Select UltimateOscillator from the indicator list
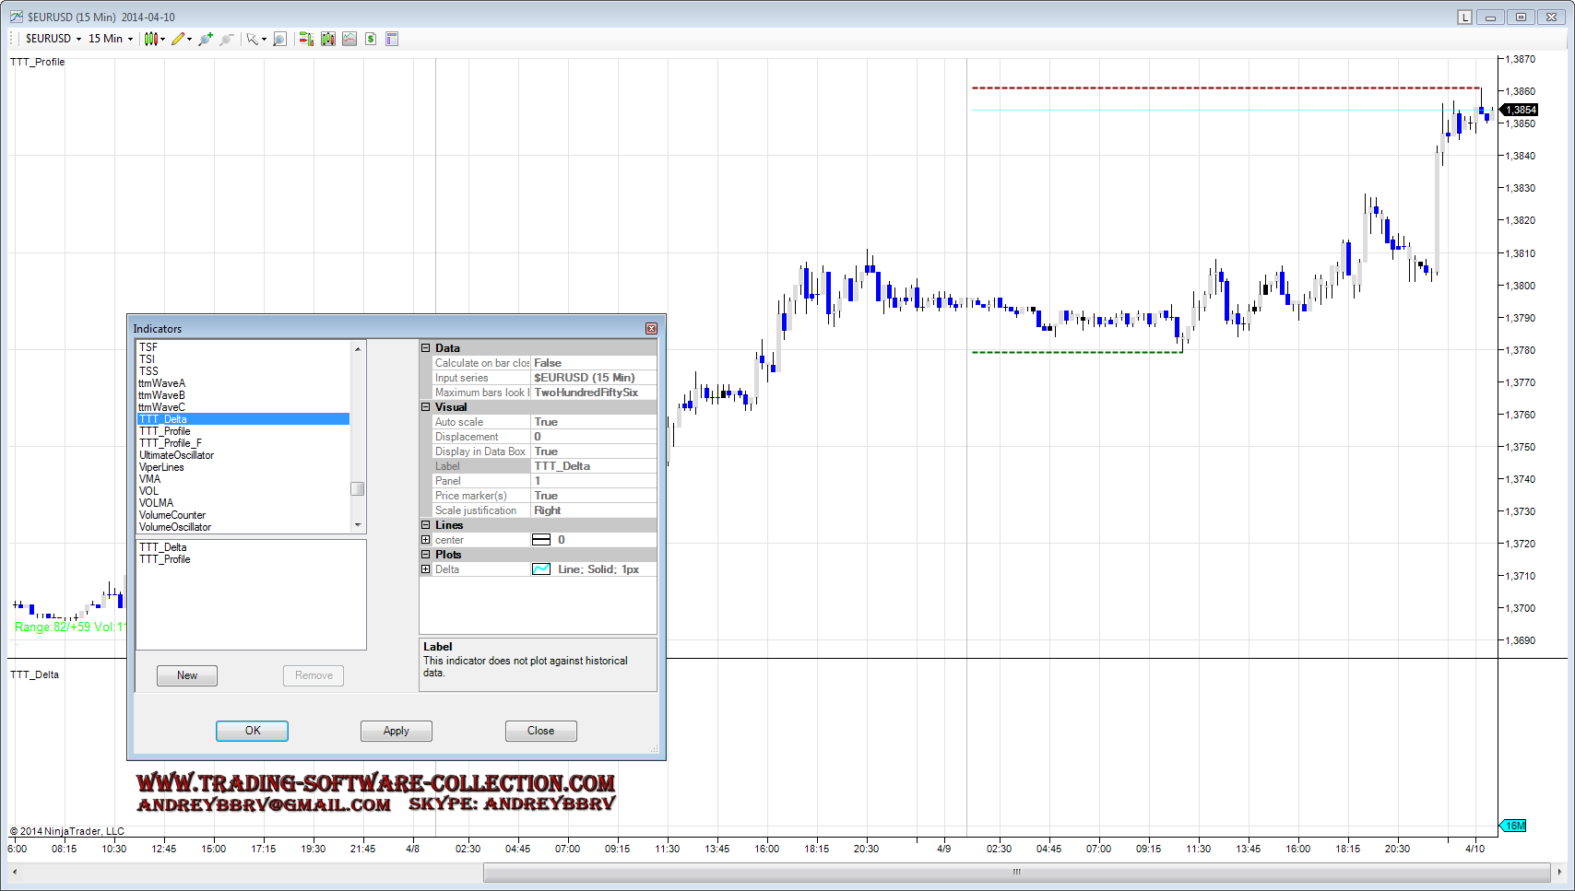 [176, 455]
